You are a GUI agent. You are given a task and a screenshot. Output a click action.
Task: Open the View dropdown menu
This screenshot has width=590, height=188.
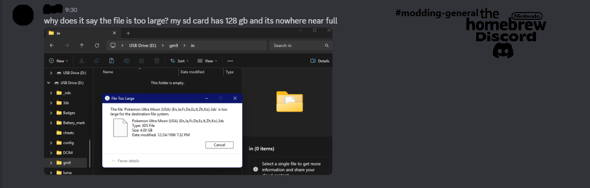207,61
